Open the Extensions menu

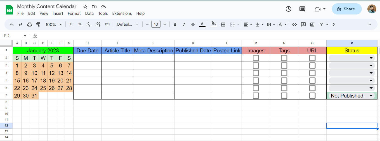[x=122, y=13]
